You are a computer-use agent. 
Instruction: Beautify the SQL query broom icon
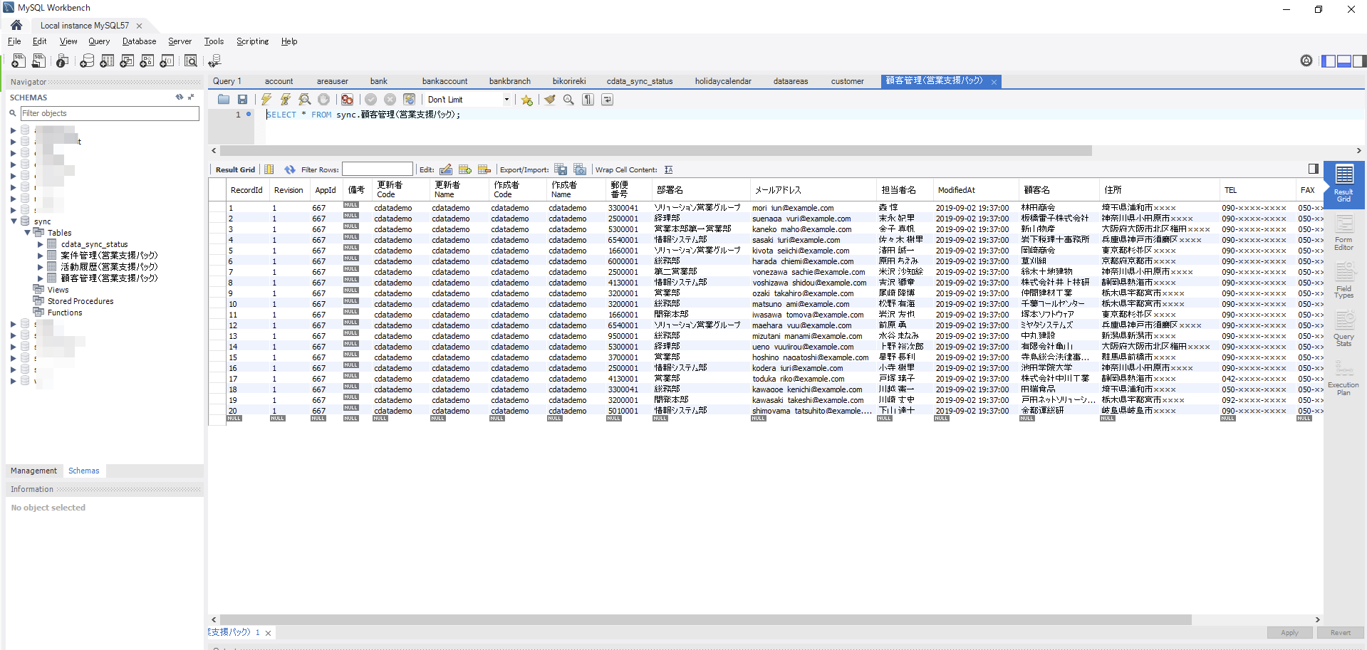tap(550, 100)
